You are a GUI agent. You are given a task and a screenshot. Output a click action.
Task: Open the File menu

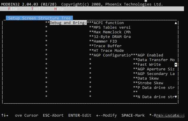tap(13, 9)
